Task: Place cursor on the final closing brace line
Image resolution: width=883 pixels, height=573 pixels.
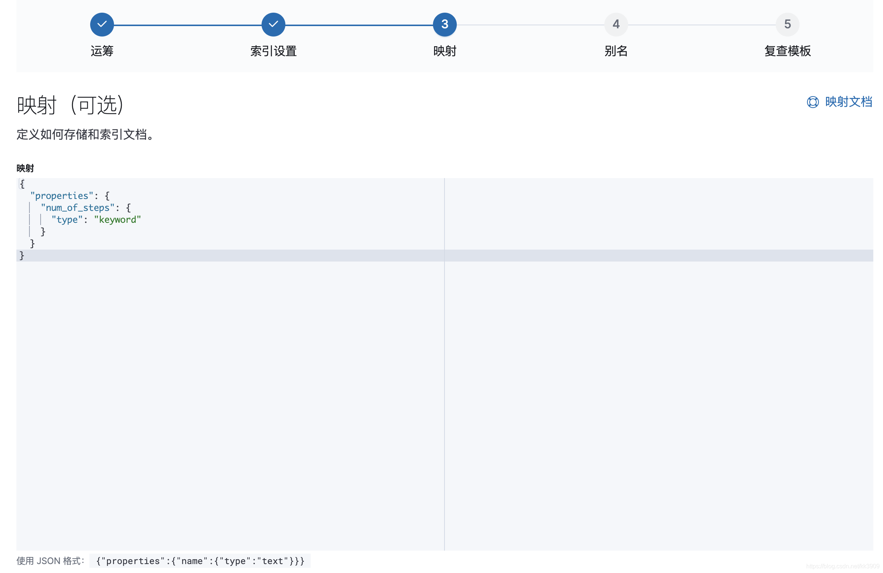Action: pyautogui.click(x=444, y=256)
